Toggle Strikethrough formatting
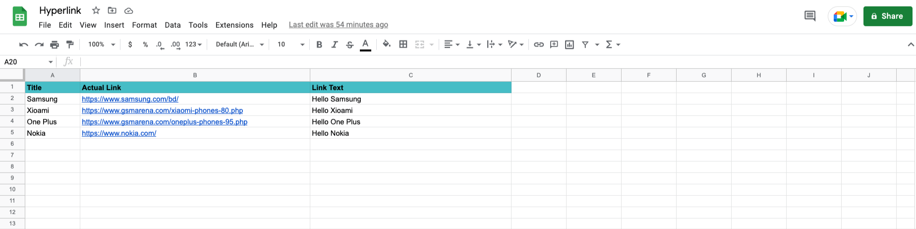 (350, 45)
